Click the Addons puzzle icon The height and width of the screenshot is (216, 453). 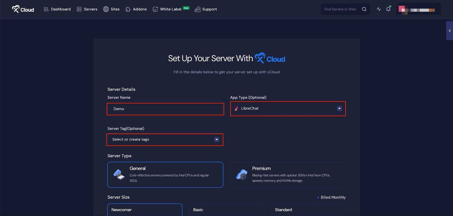tap(128, 9)
